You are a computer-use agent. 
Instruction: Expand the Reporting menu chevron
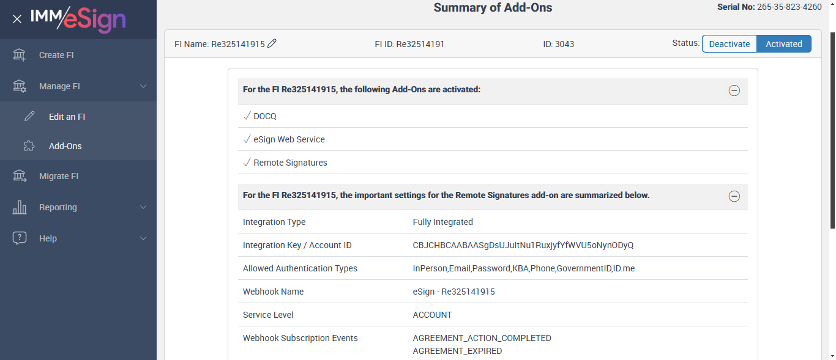pos(143,207)
